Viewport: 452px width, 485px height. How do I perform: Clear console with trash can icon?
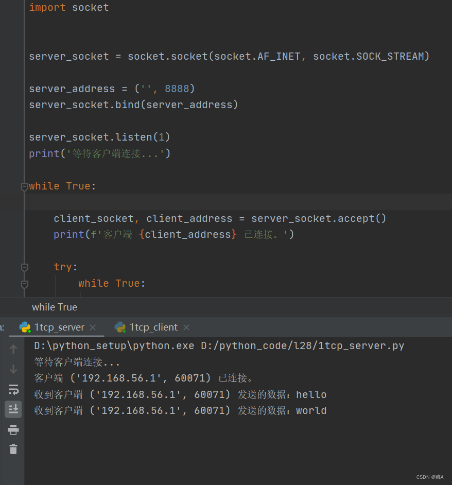[x=13, y=449]
